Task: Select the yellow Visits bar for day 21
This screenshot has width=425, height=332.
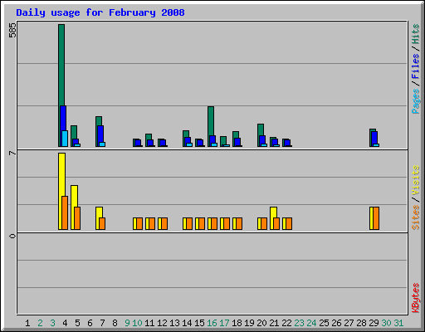Action: [273, 212]
